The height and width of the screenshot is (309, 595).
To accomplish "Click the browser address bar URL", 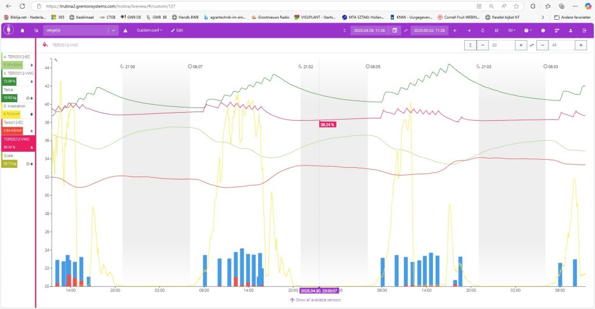I will [111, 6].
